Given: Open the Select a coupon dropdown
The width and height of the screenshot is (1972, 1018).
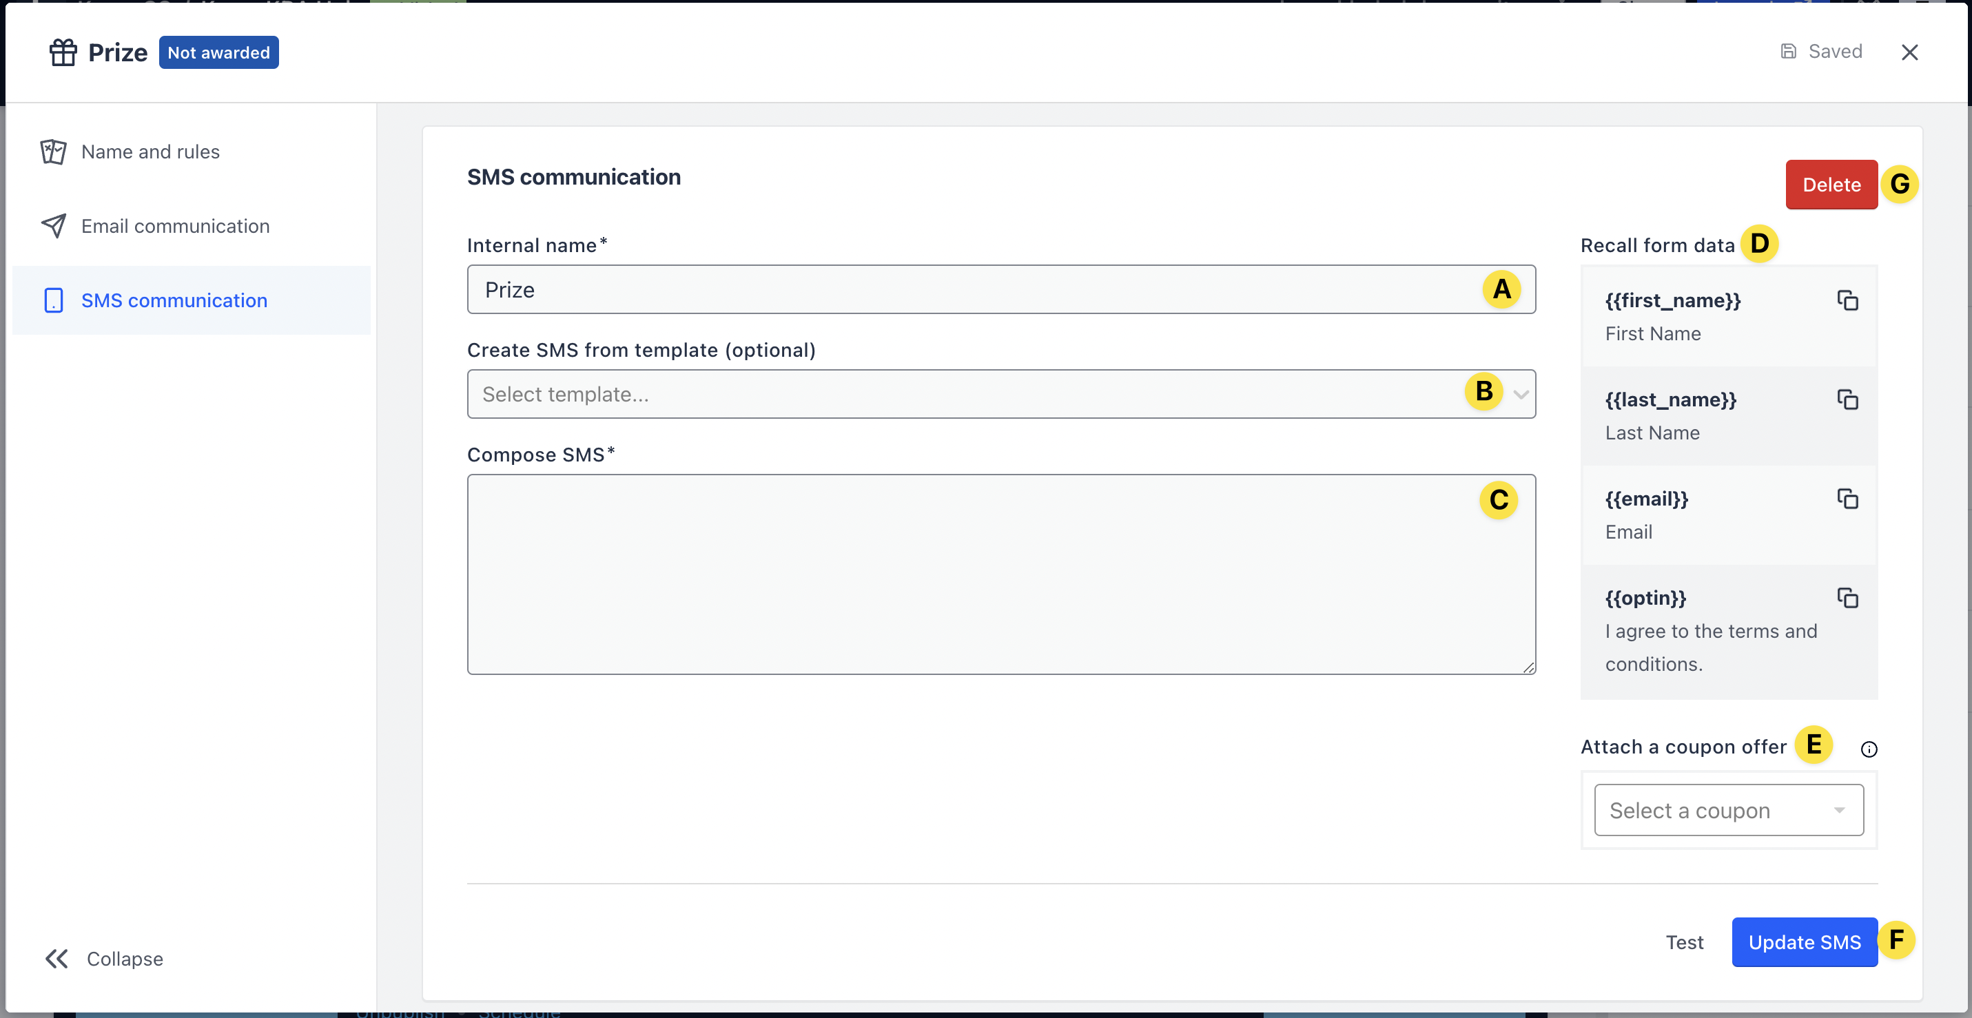Looking at the screenshot, I should tap(1729, 810).
